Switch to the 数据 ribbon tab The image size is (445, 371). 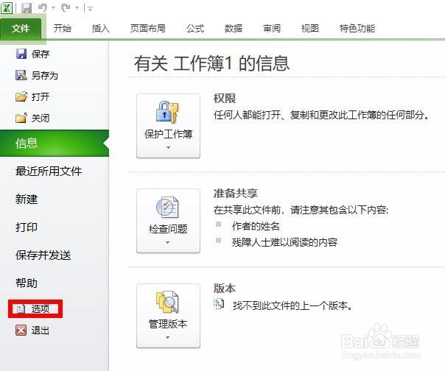tap(234, 29)
